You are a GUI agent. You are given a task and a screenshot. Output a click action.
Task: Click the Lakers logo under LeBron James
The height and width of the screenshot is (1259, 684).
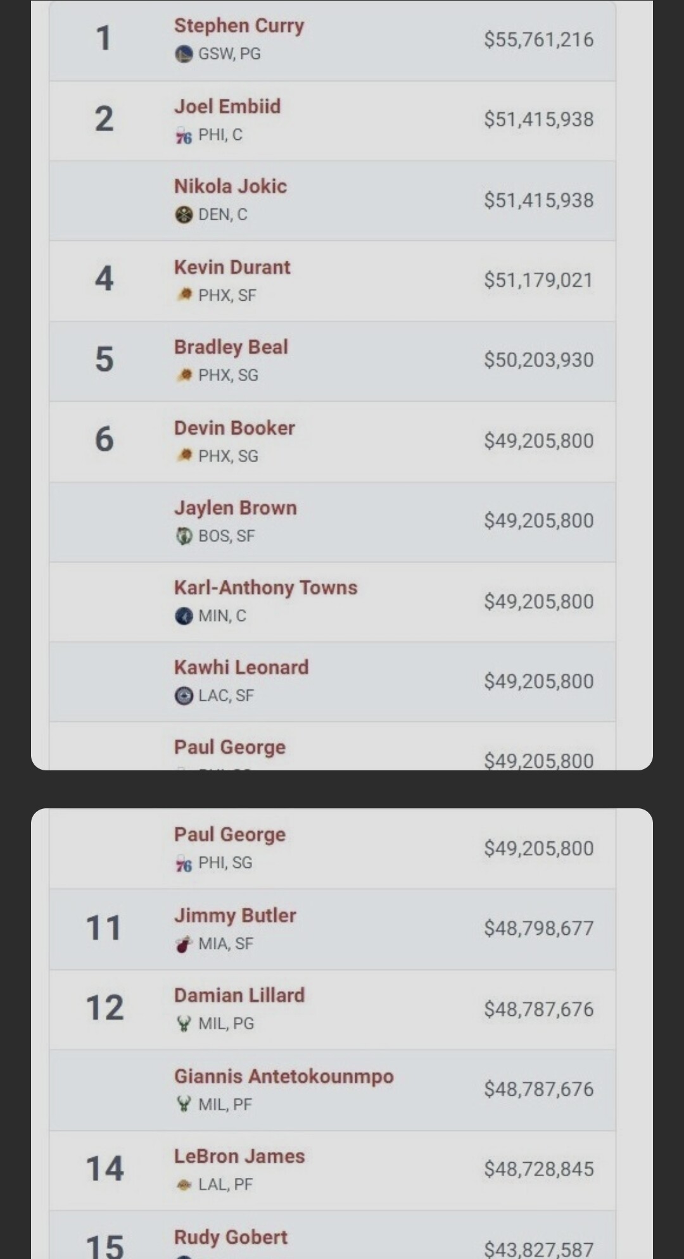coord(184,1184)
